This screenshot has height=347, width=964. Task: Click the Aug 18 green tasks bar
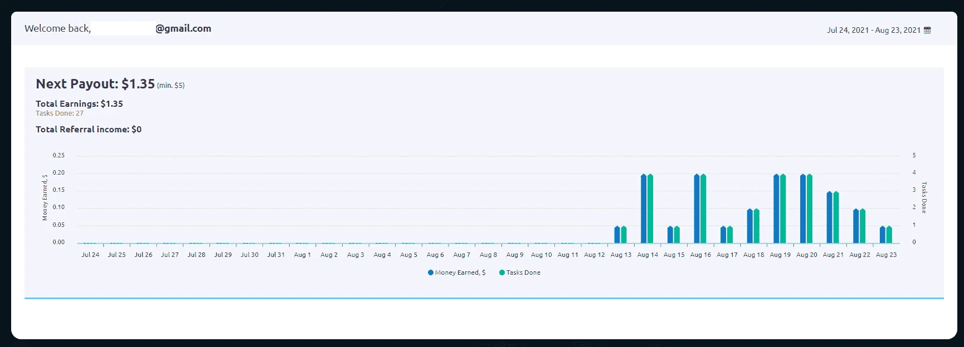coord(756,226)
